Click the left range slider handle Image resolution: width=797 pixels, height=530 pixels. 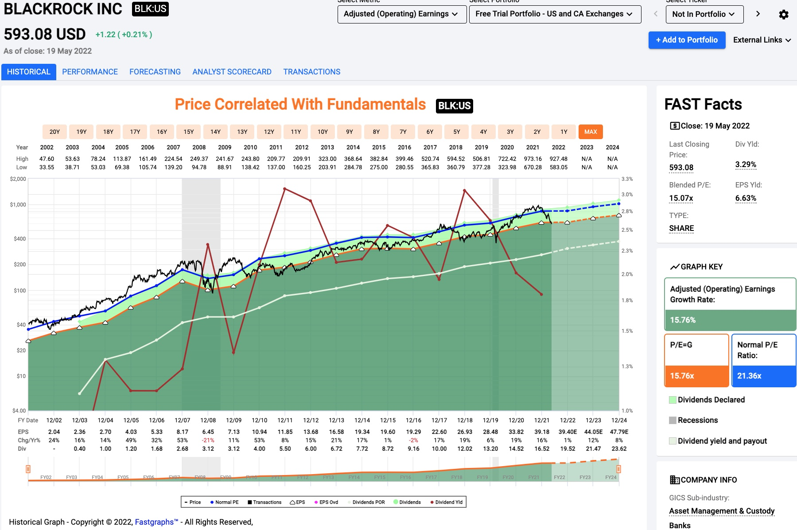(x=28, y=469)
